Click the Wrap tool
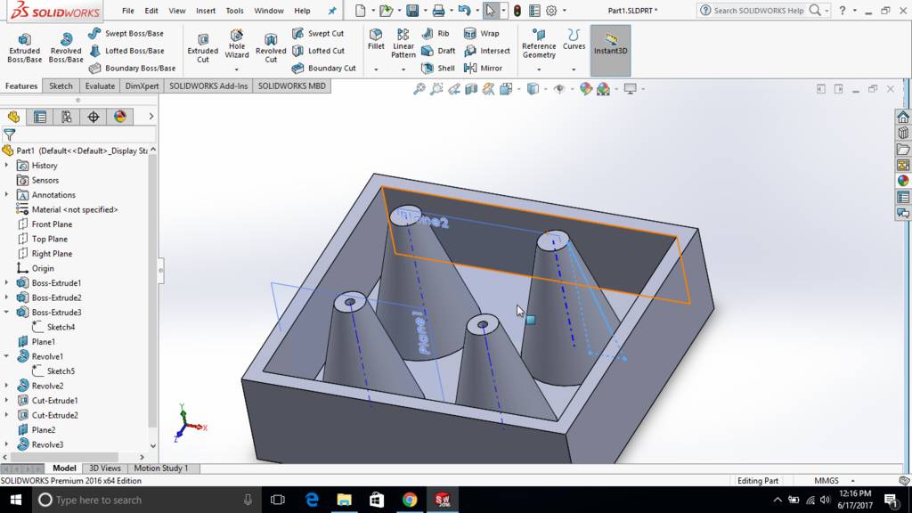 pos(482,34)
